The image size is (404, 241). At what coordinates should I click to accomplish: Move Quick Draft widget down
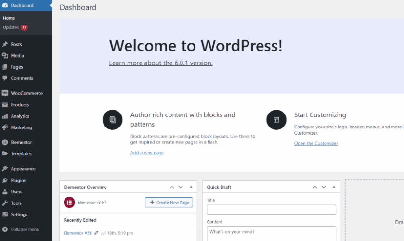pos(324,187)
